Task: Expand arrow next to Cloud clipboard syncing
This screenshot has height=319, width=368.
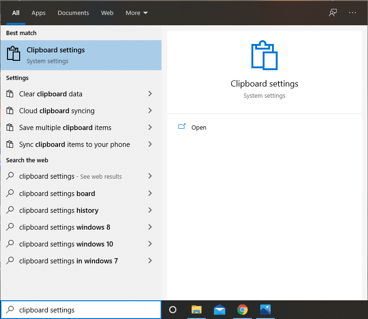Action: pos(150,111)
